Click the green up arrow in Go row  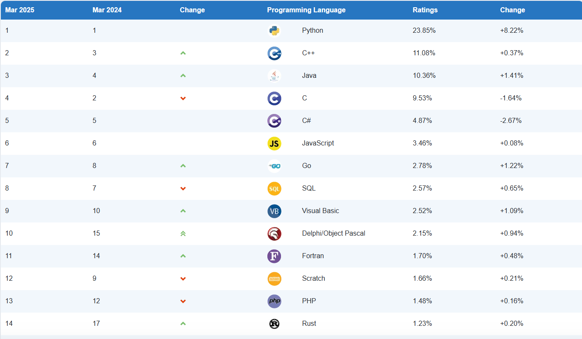(183, 166)
